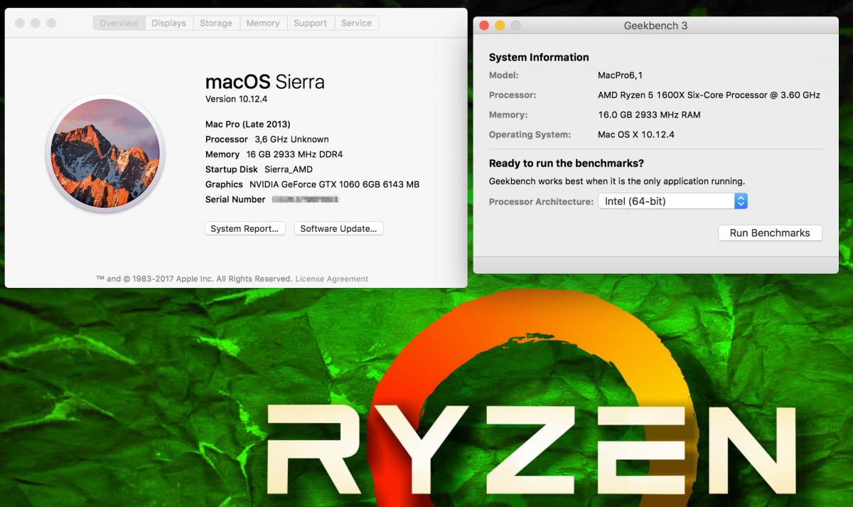Click the 'System Information' heading
Screen dimensions: 853x507
(539, 58)
